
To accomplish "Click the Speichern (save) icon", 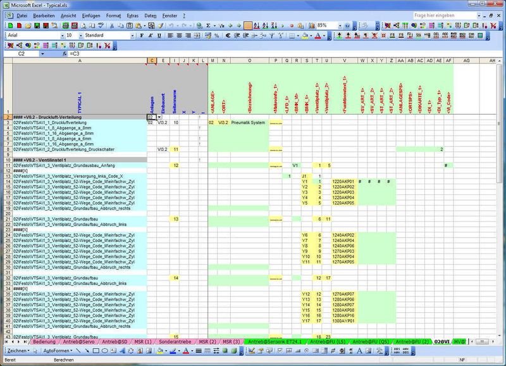I will 37,26.
